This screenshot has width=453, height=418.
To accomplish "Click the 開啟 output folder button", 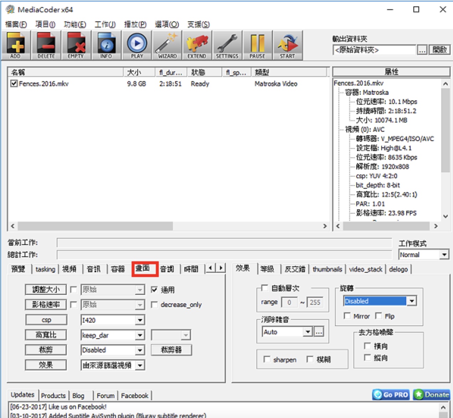I will click(x=439, y=49).
